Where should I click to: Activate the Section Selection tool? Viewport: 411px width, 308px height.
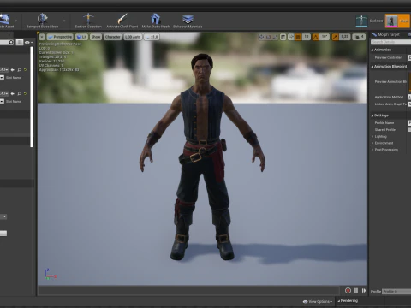pos(88,21)
